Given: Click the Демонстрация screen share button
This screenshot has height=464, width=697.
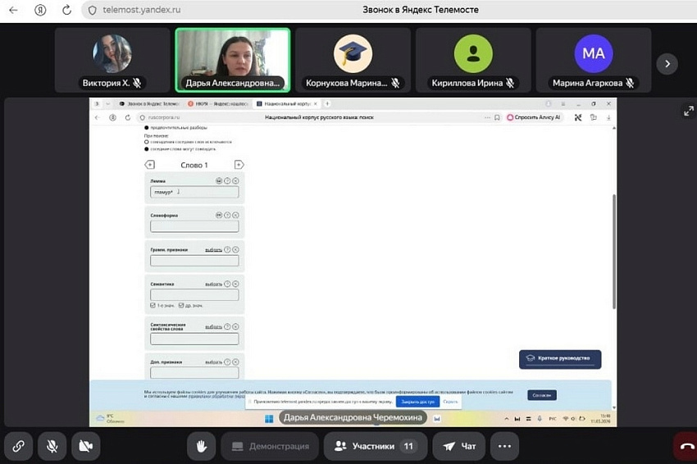Looking at the screenshot, I should (269, 446).
